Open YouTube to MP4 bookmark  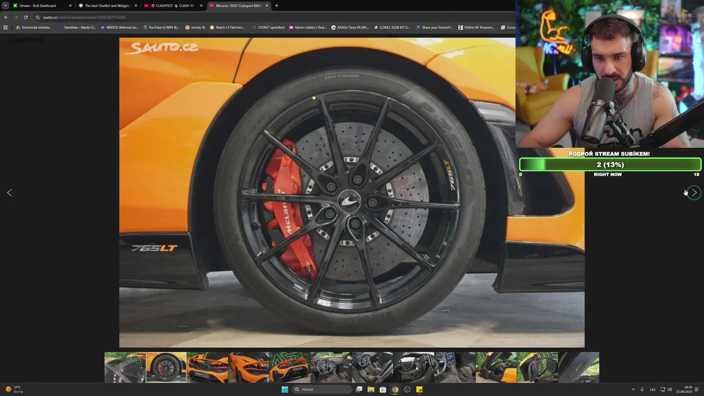pyautogui.click(x=161, y=27)
